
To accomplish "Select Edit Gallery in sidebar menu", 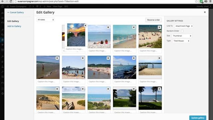I will tap(13, 21).
